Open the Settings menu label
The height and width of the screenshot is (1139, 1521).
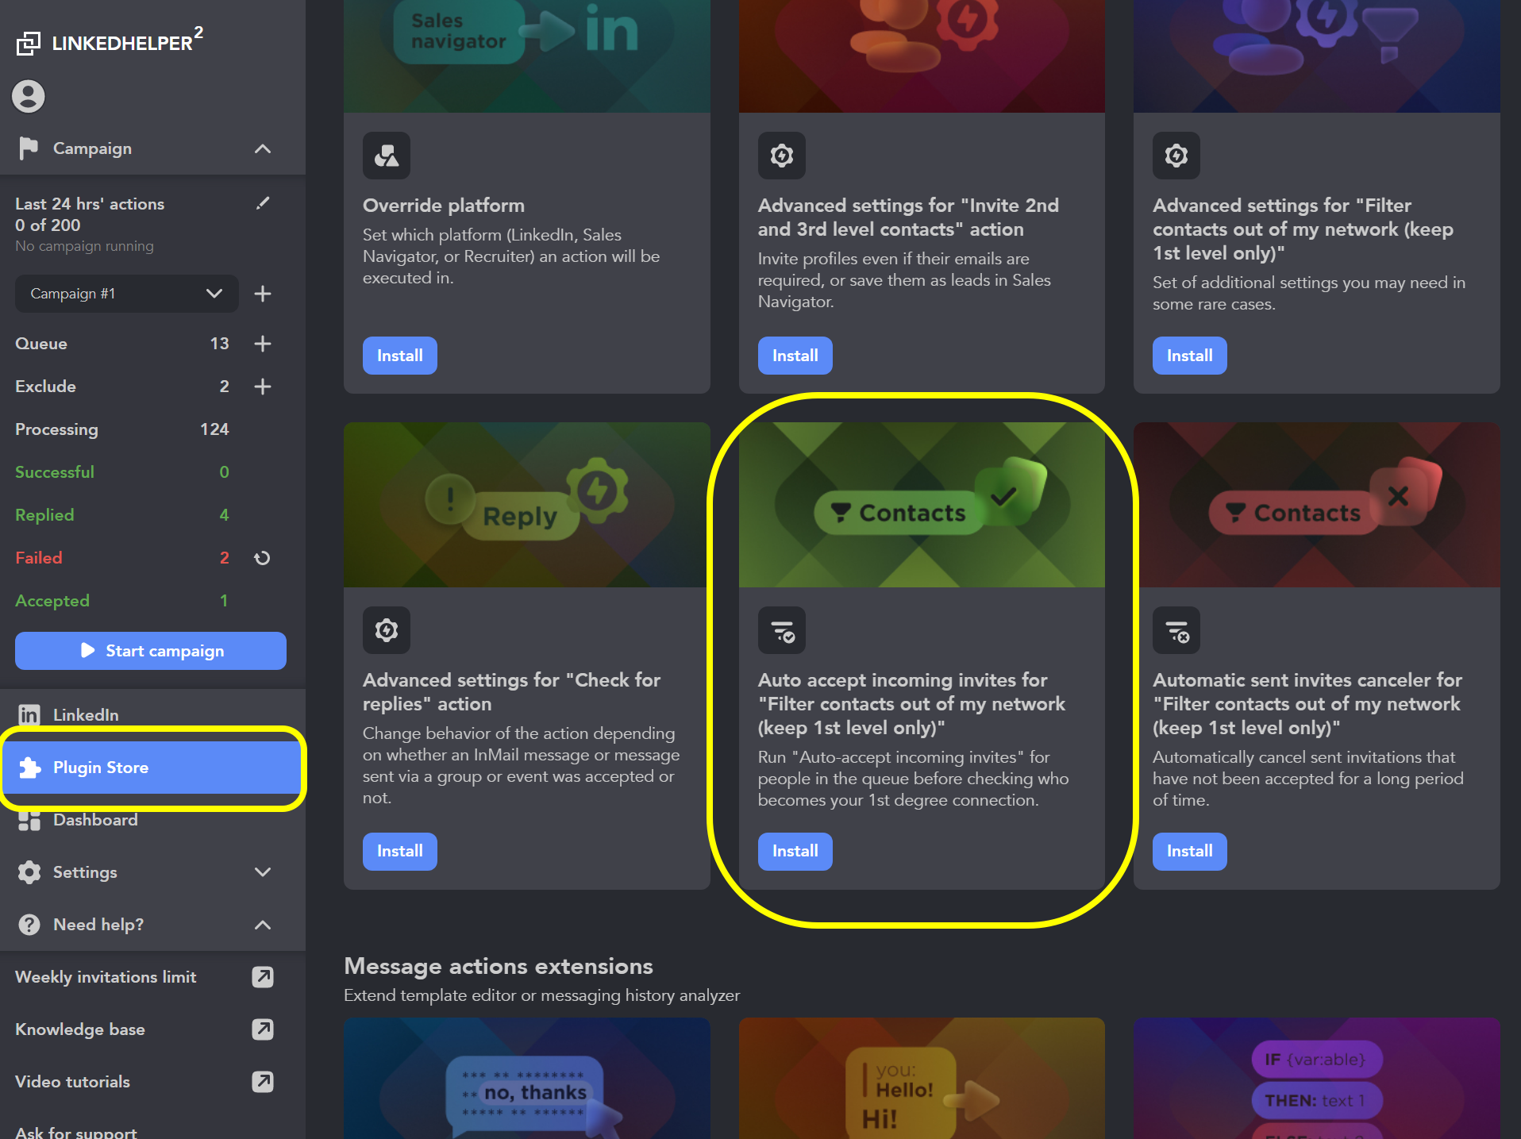tap(85, 872)
